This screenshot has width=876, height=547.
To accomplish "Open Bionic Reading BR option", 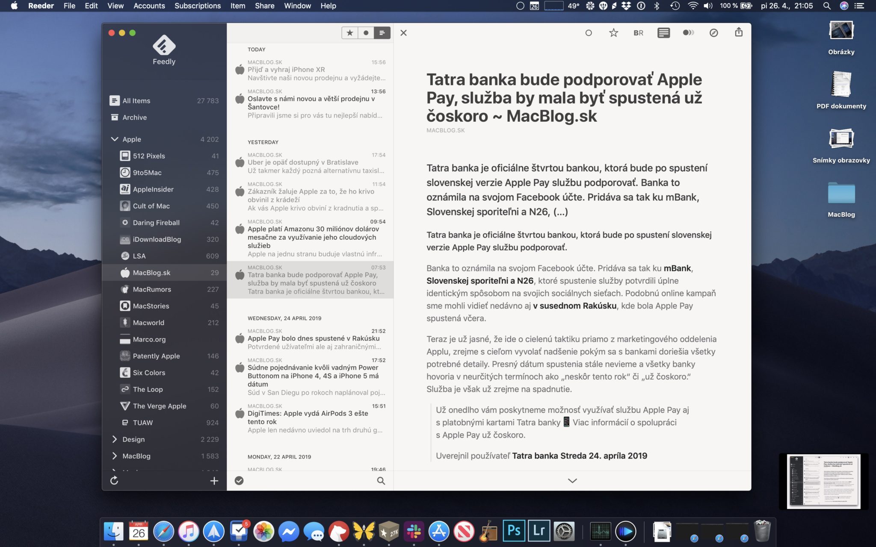I will point(638,33).
